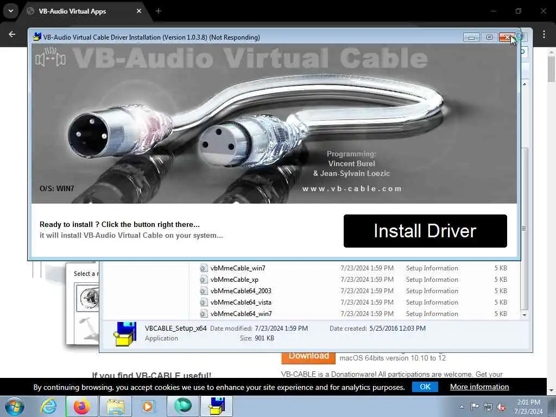Click the Action Center flag tray icon
The image size is (556, 417).
click(x=475, y=407)
